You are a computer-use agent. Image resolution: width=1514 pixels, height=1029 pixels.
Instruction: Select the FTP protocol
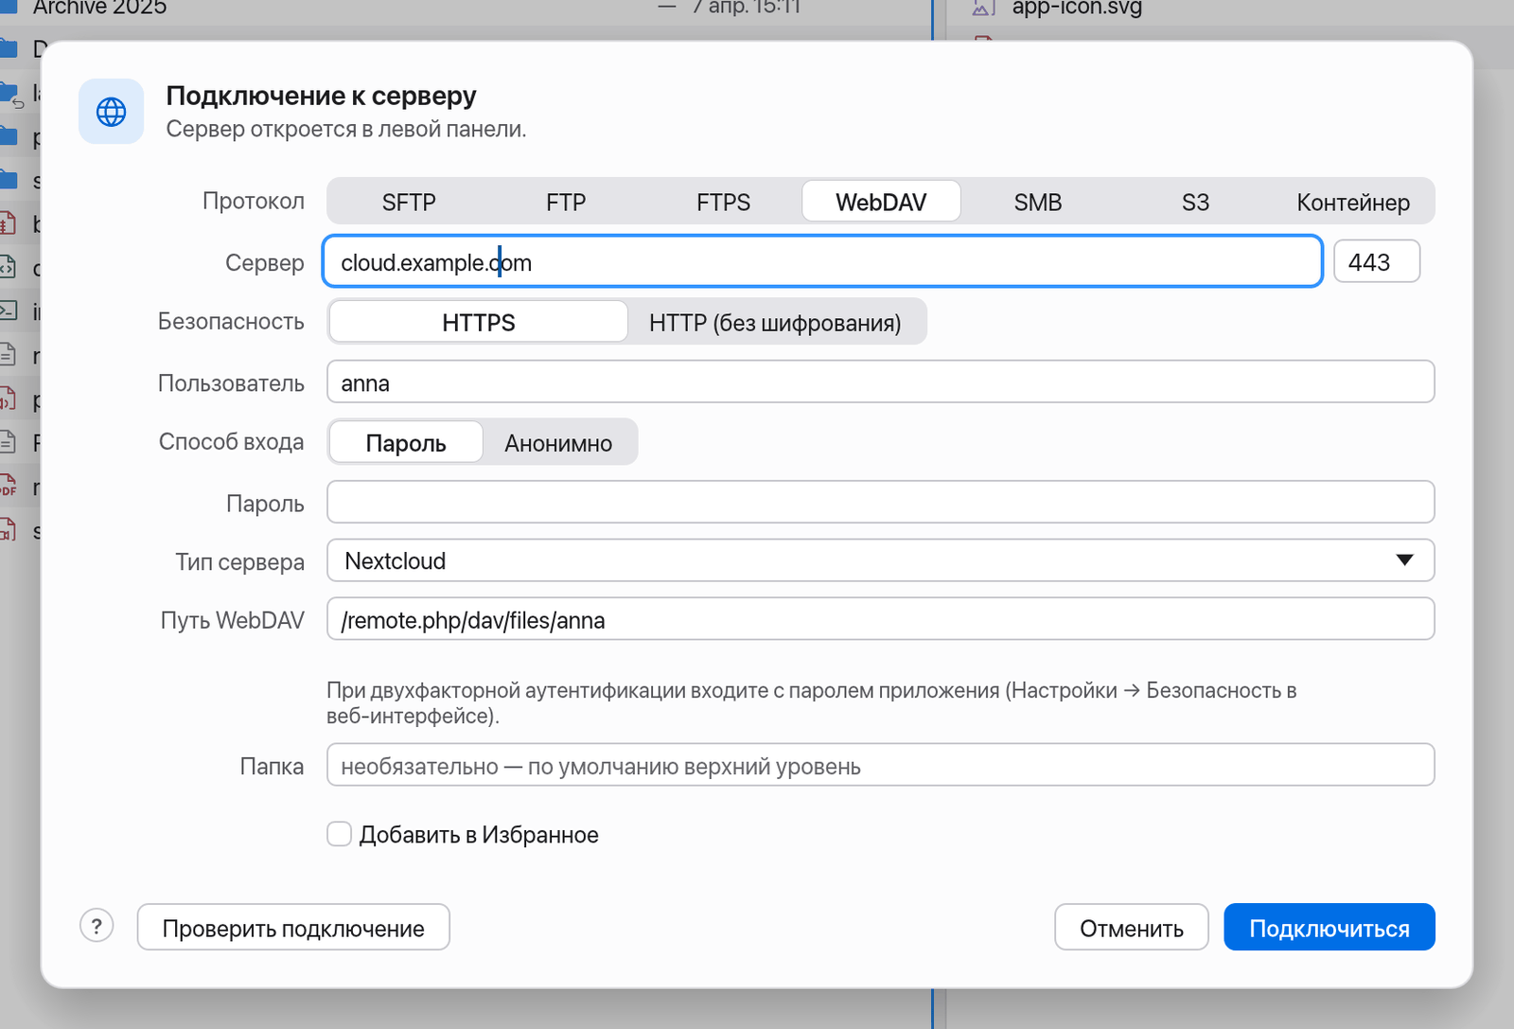coord(566,202)
